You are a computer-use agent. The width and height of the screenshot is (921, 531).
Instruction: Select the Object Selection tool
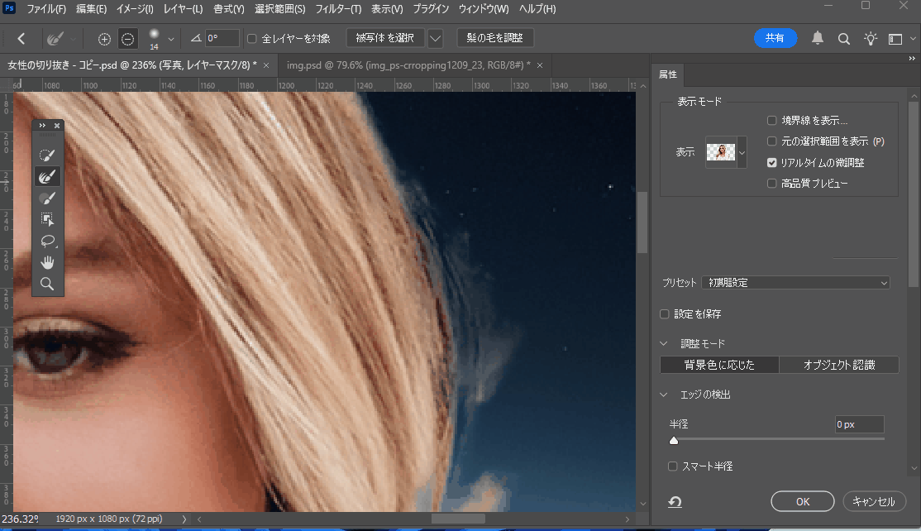click(x=47, y=219)
